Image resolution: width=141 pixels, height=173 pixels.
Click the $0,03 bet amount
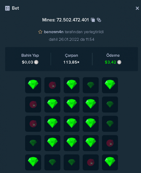[28, 62]
